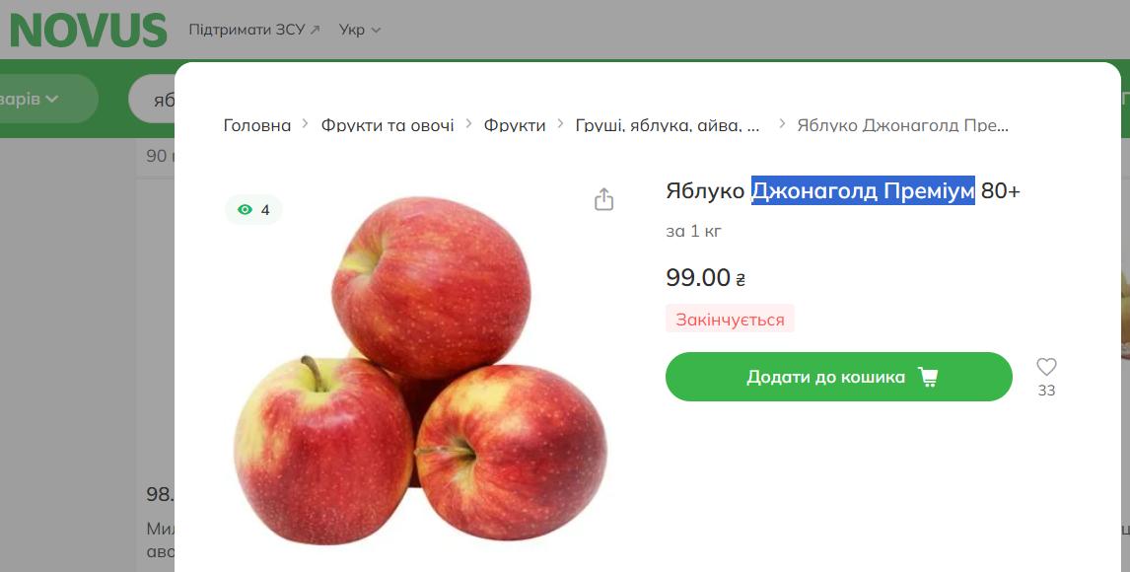Click the Закінчується stock label
Screen dimensions: 1130x572
pos(730,319)
